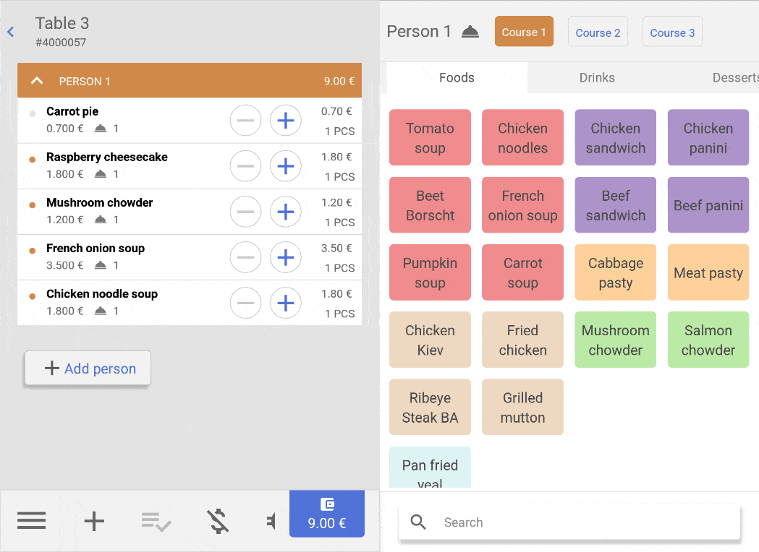
Task: Switch to Course 3
Action: point(672,33)
